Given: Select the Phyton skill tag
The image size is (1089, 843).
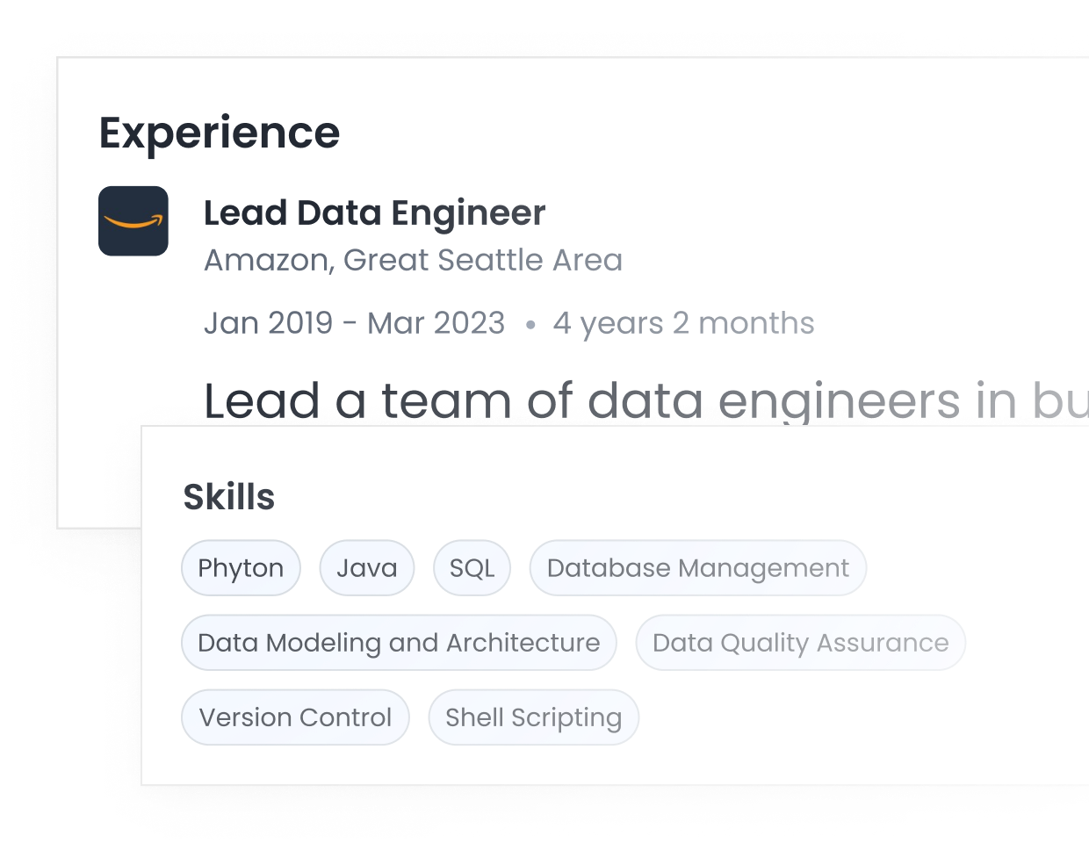Looking at the screenshot, I should coord(241,568).
